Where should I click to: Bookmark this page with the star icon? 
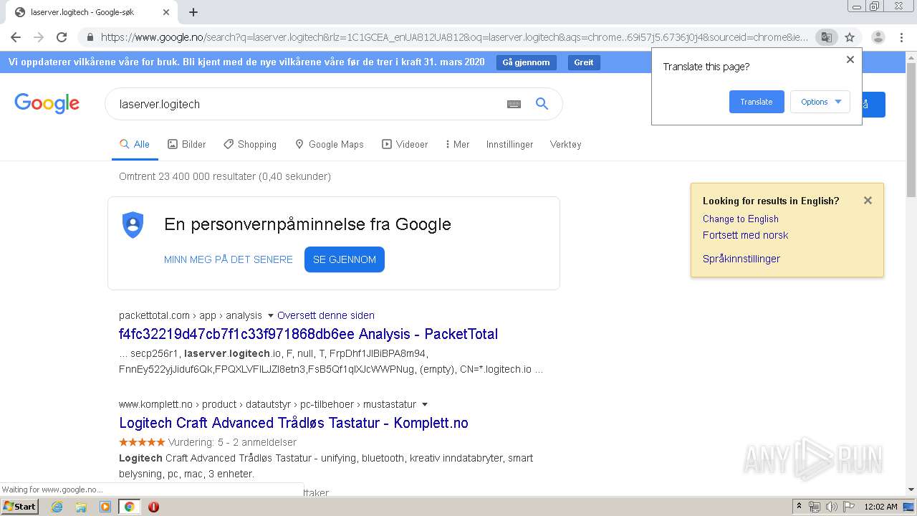[x=850, y=37]
